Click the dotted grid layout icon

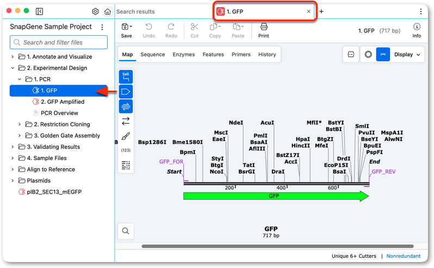(x=126, y=165)
